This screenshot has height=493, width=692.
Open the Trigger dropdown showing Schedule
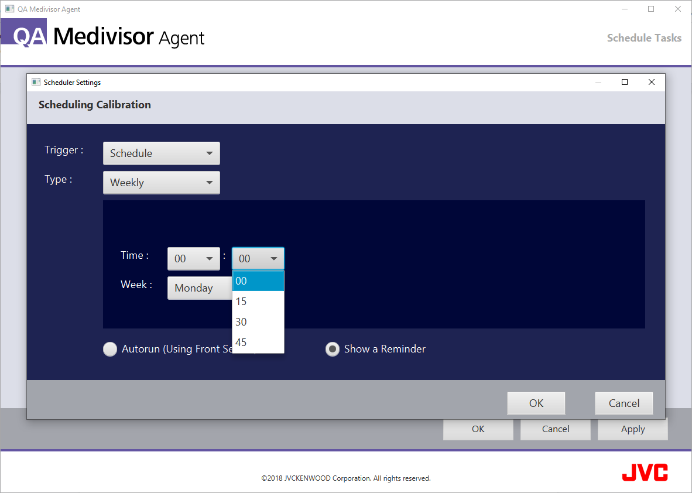[x=162, y=153]
